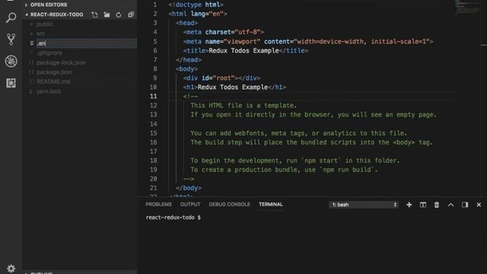
Task: Switch to the OUTPUT tab
Action: (190, 205)
